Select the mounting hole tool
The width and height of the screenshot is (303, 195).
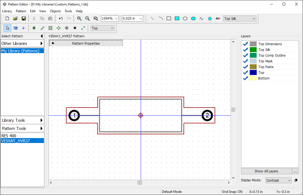click(x=67, y=28)
